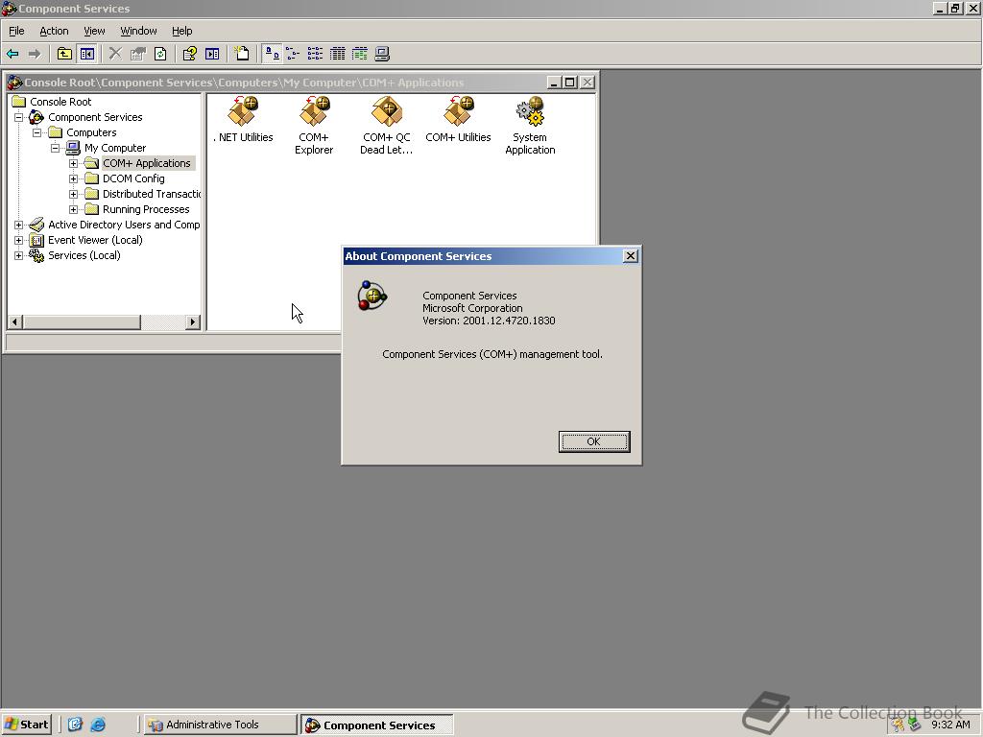Collapse the My Computer tree node
The image size is (983, 737).
click(55, 148)
